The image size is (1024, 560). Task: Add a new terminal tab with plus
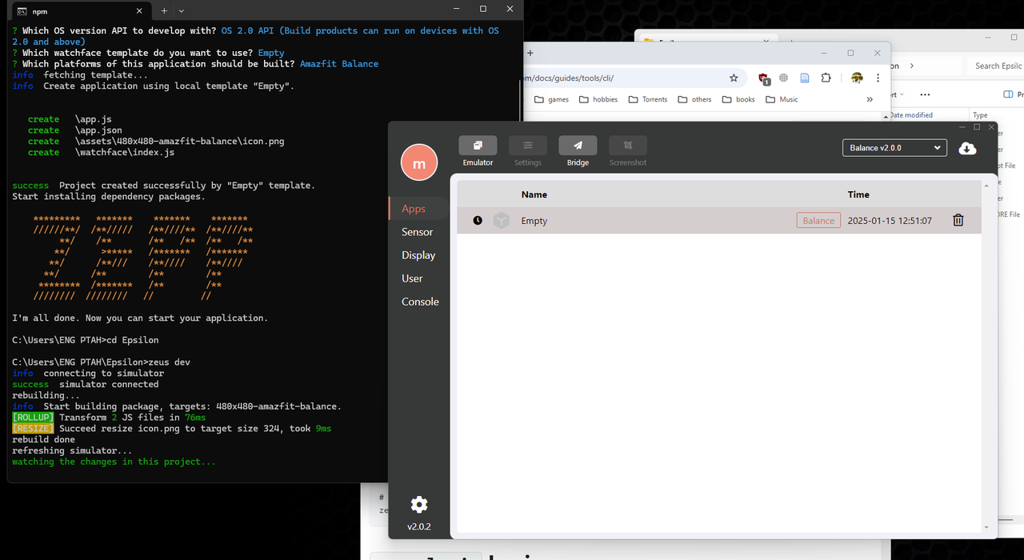click(x=164, y=10)
